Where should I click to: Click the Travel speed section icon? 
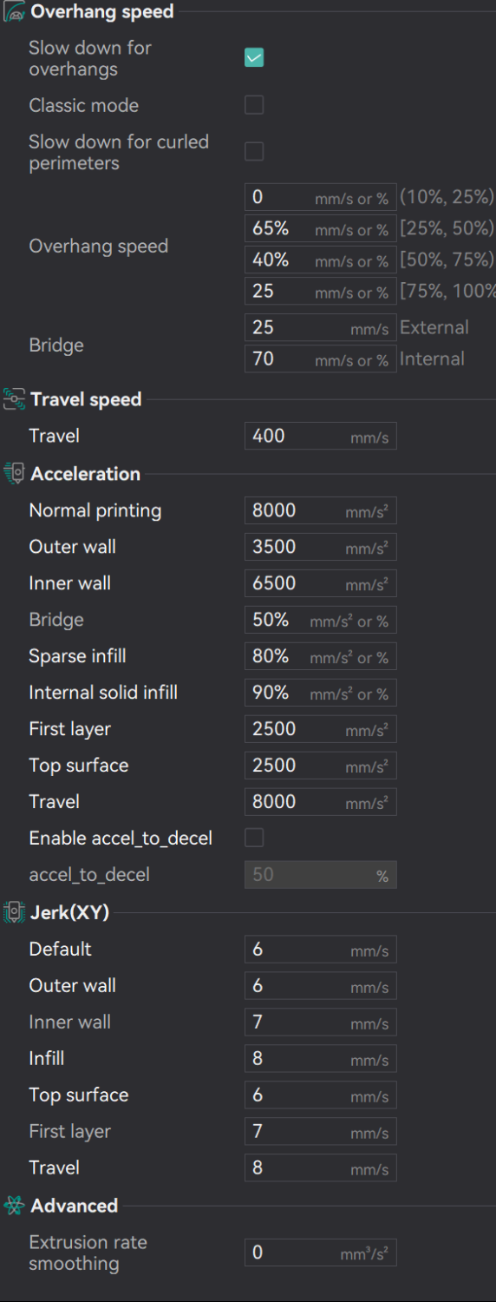click(x=14, y=399)
